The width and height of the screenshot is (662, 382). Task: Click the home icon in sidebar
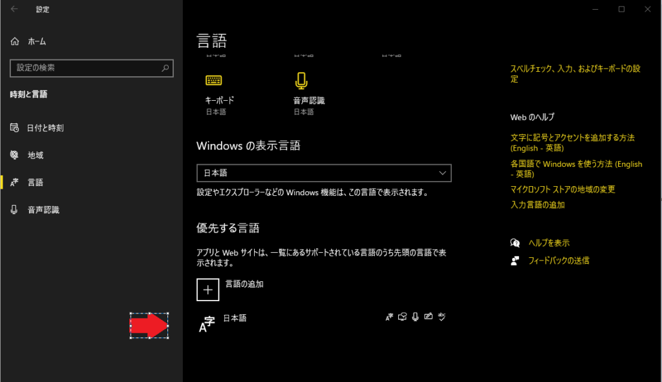[15, 41]
